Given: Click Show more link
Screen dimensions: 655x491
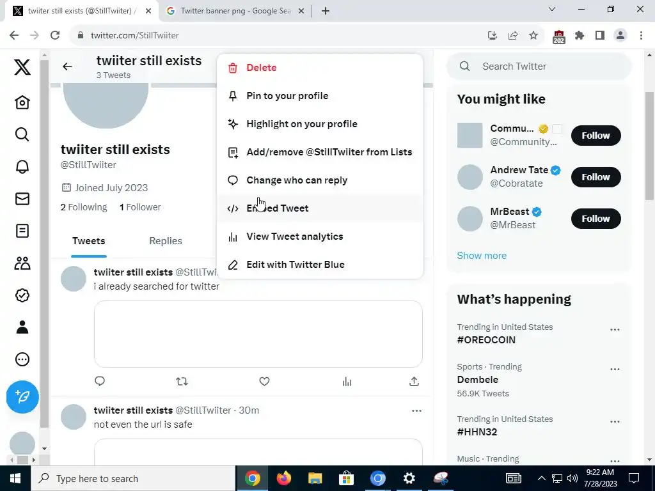Looking at the screenshot, I should coord(482,256).
